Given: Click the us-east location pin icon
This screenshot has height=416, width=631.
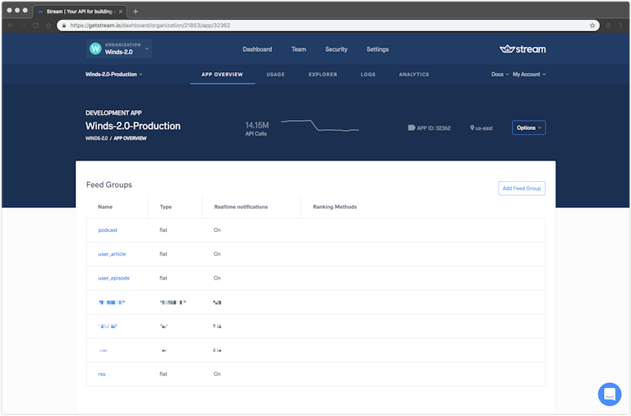Looking at the screenshot, I should 472,127.
